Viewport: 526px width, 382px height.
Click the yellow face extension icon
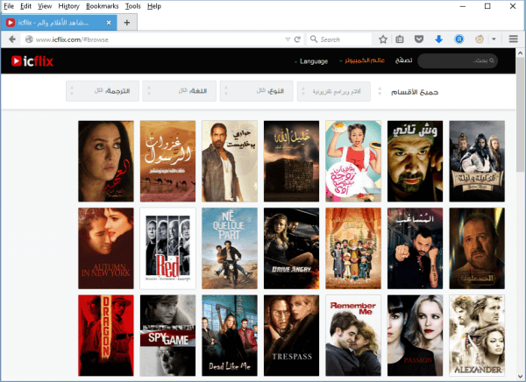coord(480,39)
